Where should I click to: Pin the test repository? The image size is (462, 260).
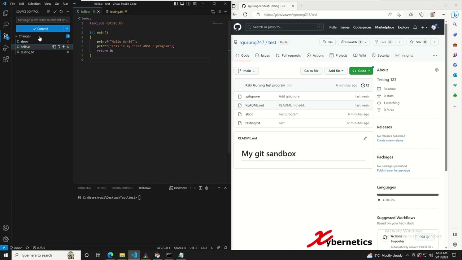[x=328, y=42]
